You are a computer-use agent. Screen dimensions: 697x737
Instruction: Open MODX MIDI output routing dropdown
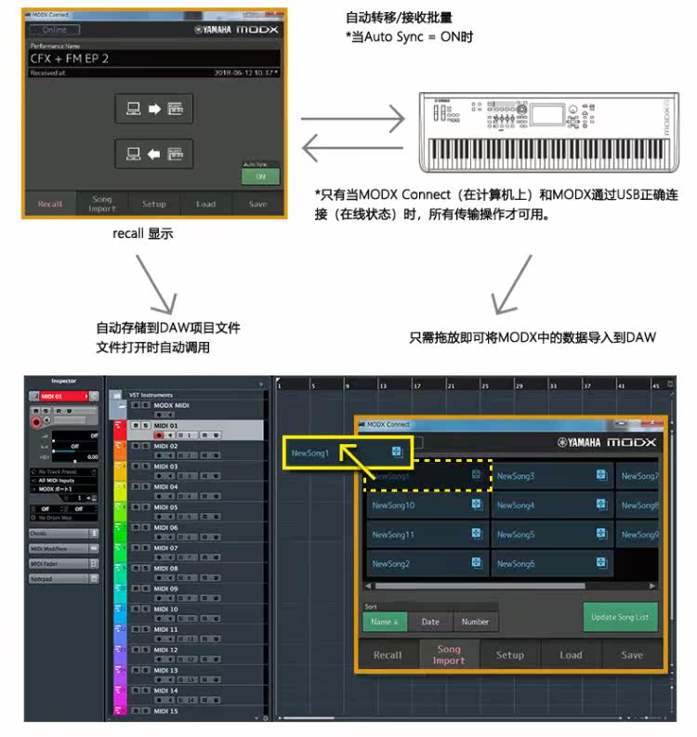coord(64,489)
